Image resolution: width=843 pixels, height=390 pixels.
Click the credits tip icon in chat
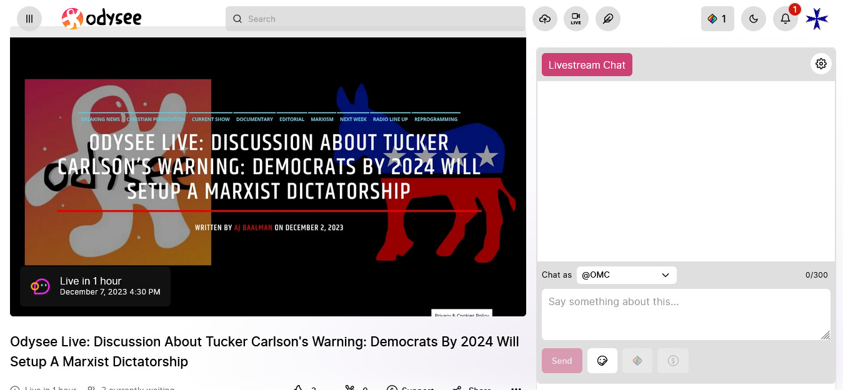pos(637,361)
